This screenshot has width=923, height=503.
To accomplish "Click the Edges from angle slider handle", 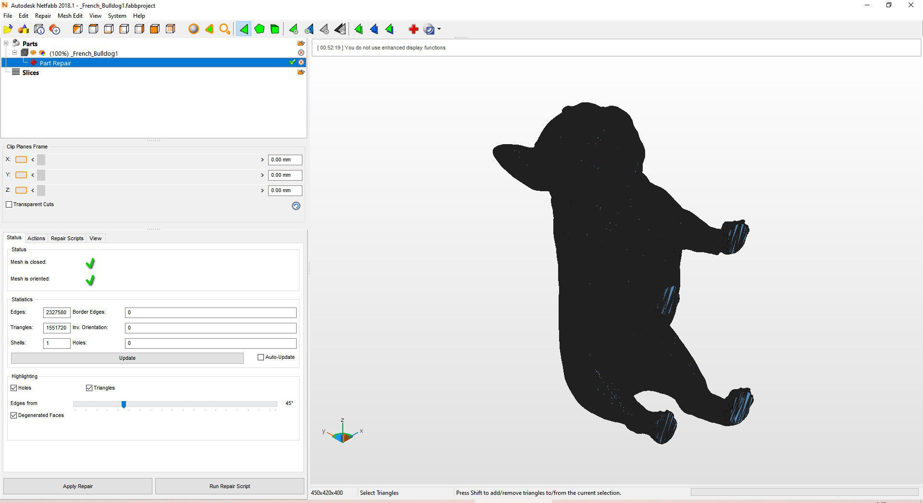I will (124, 405).
